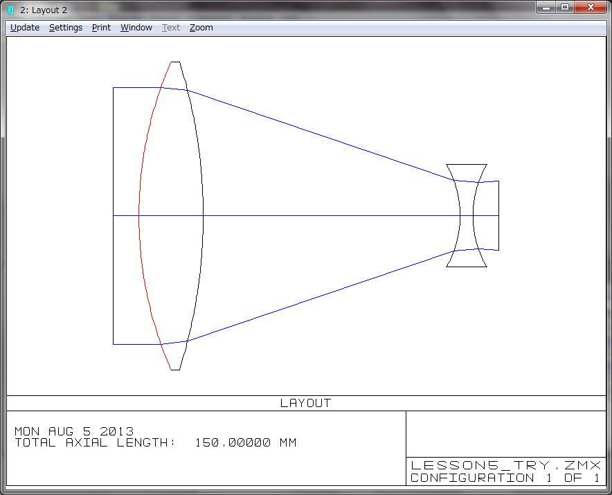612x495 pixels.
Task: Open the Settings menu
Action: 66,28
